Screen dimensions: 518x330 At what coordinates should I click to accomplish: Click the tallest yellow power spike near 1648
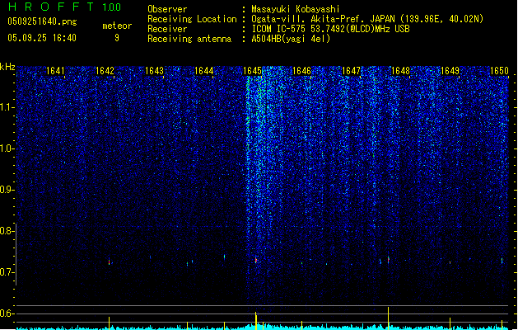coord(388,317)
